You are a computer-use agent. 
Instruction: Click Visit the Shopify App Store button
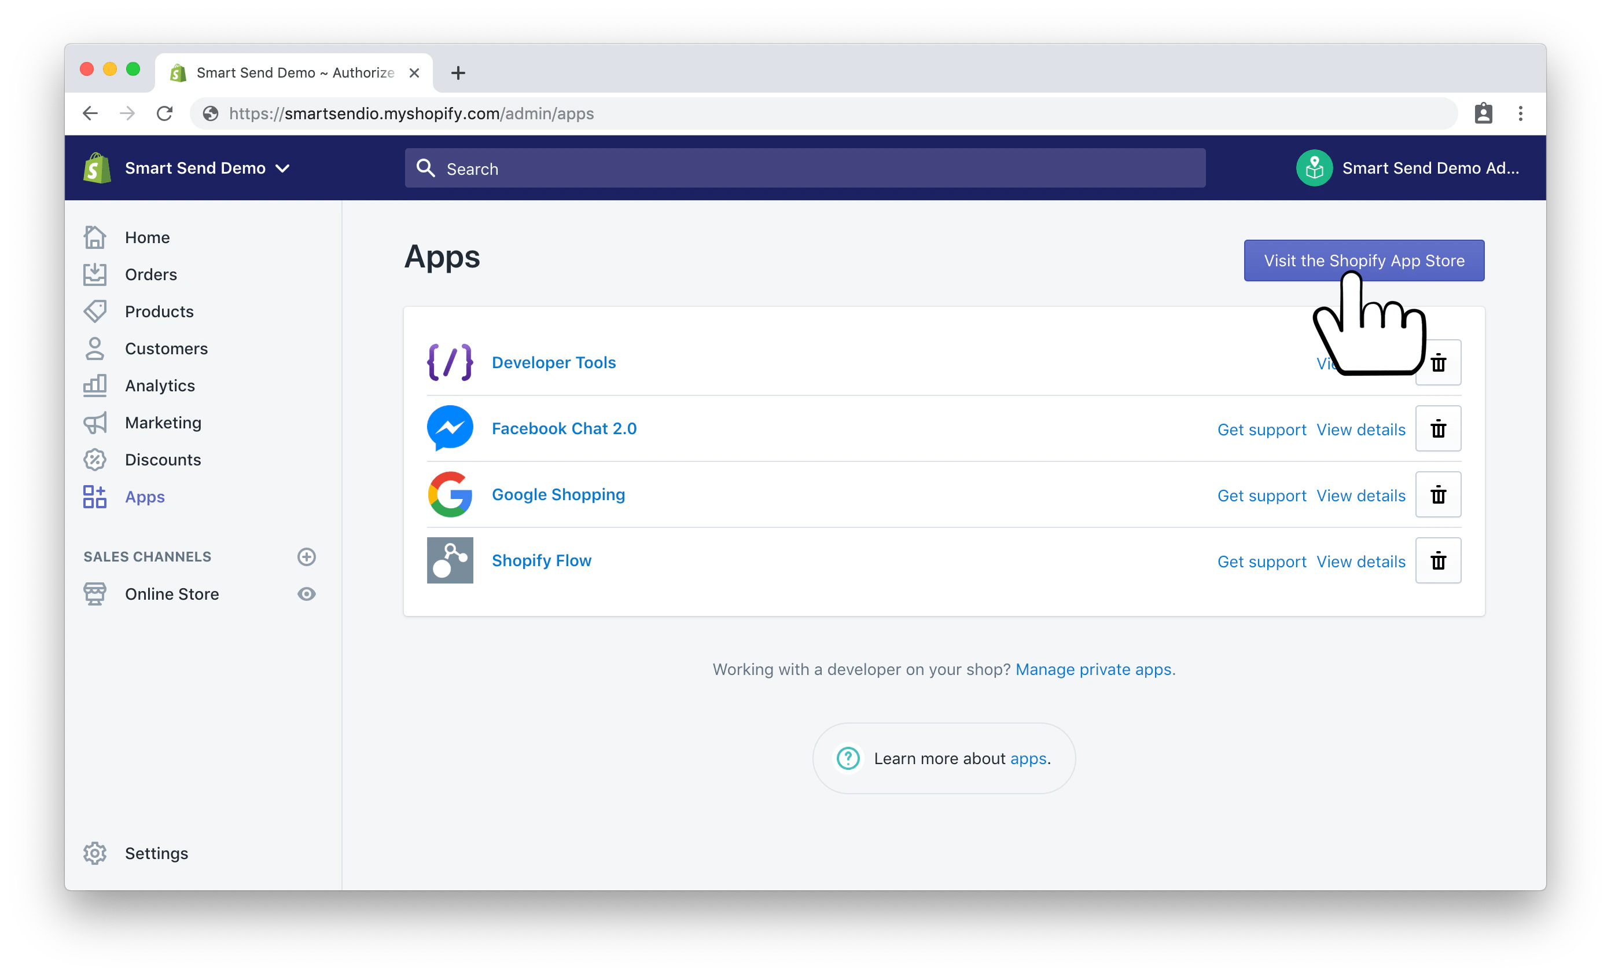(1364, 260)
